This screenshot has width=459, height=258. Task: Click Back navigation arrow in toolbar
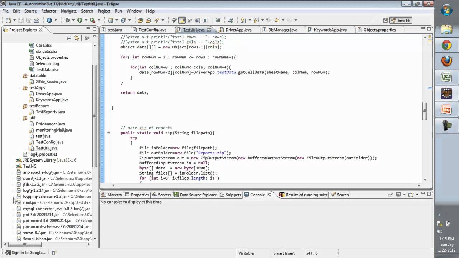[276, 20]
